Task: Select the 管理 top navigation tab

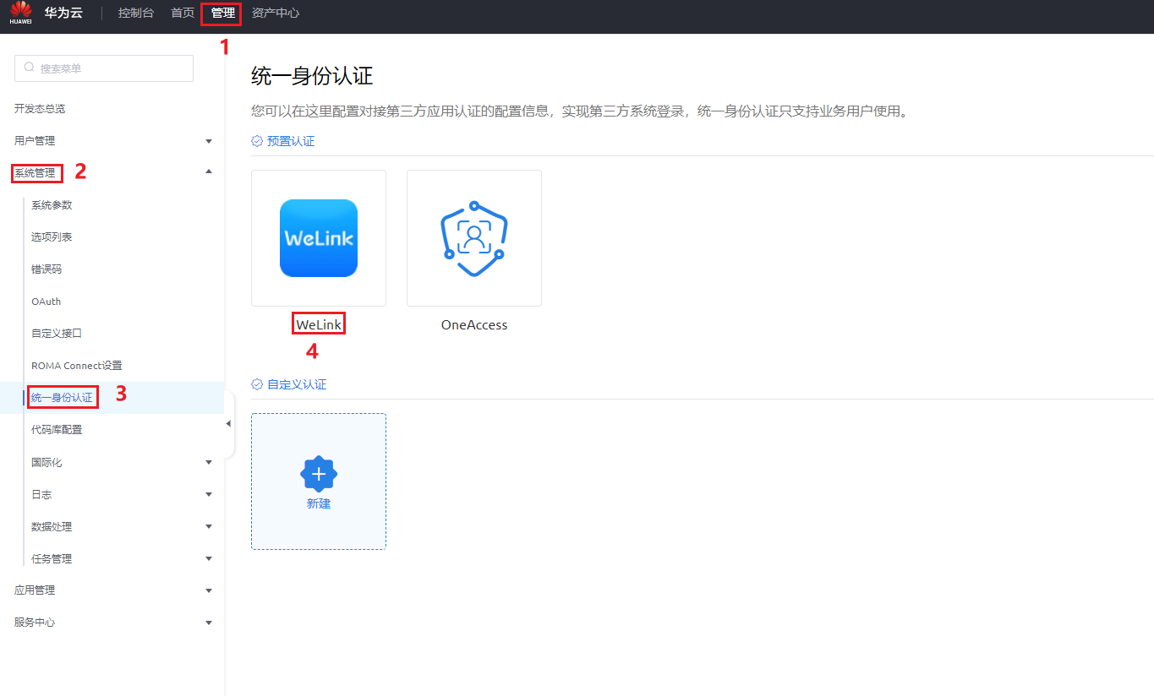Action: coord(222,14)
